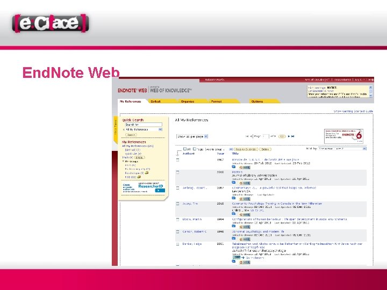Check the box for the 1967 Histoire reference
Image resolution: width=387 pixels, height=290 pixels.
coord(177,160)
